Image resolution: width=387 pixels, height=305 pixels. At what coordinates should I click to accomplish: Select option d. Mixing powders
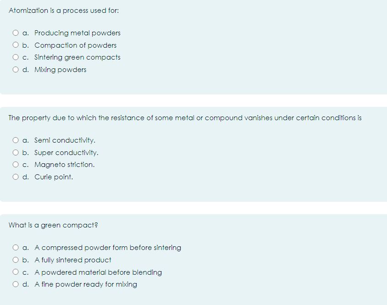[16, 69]
